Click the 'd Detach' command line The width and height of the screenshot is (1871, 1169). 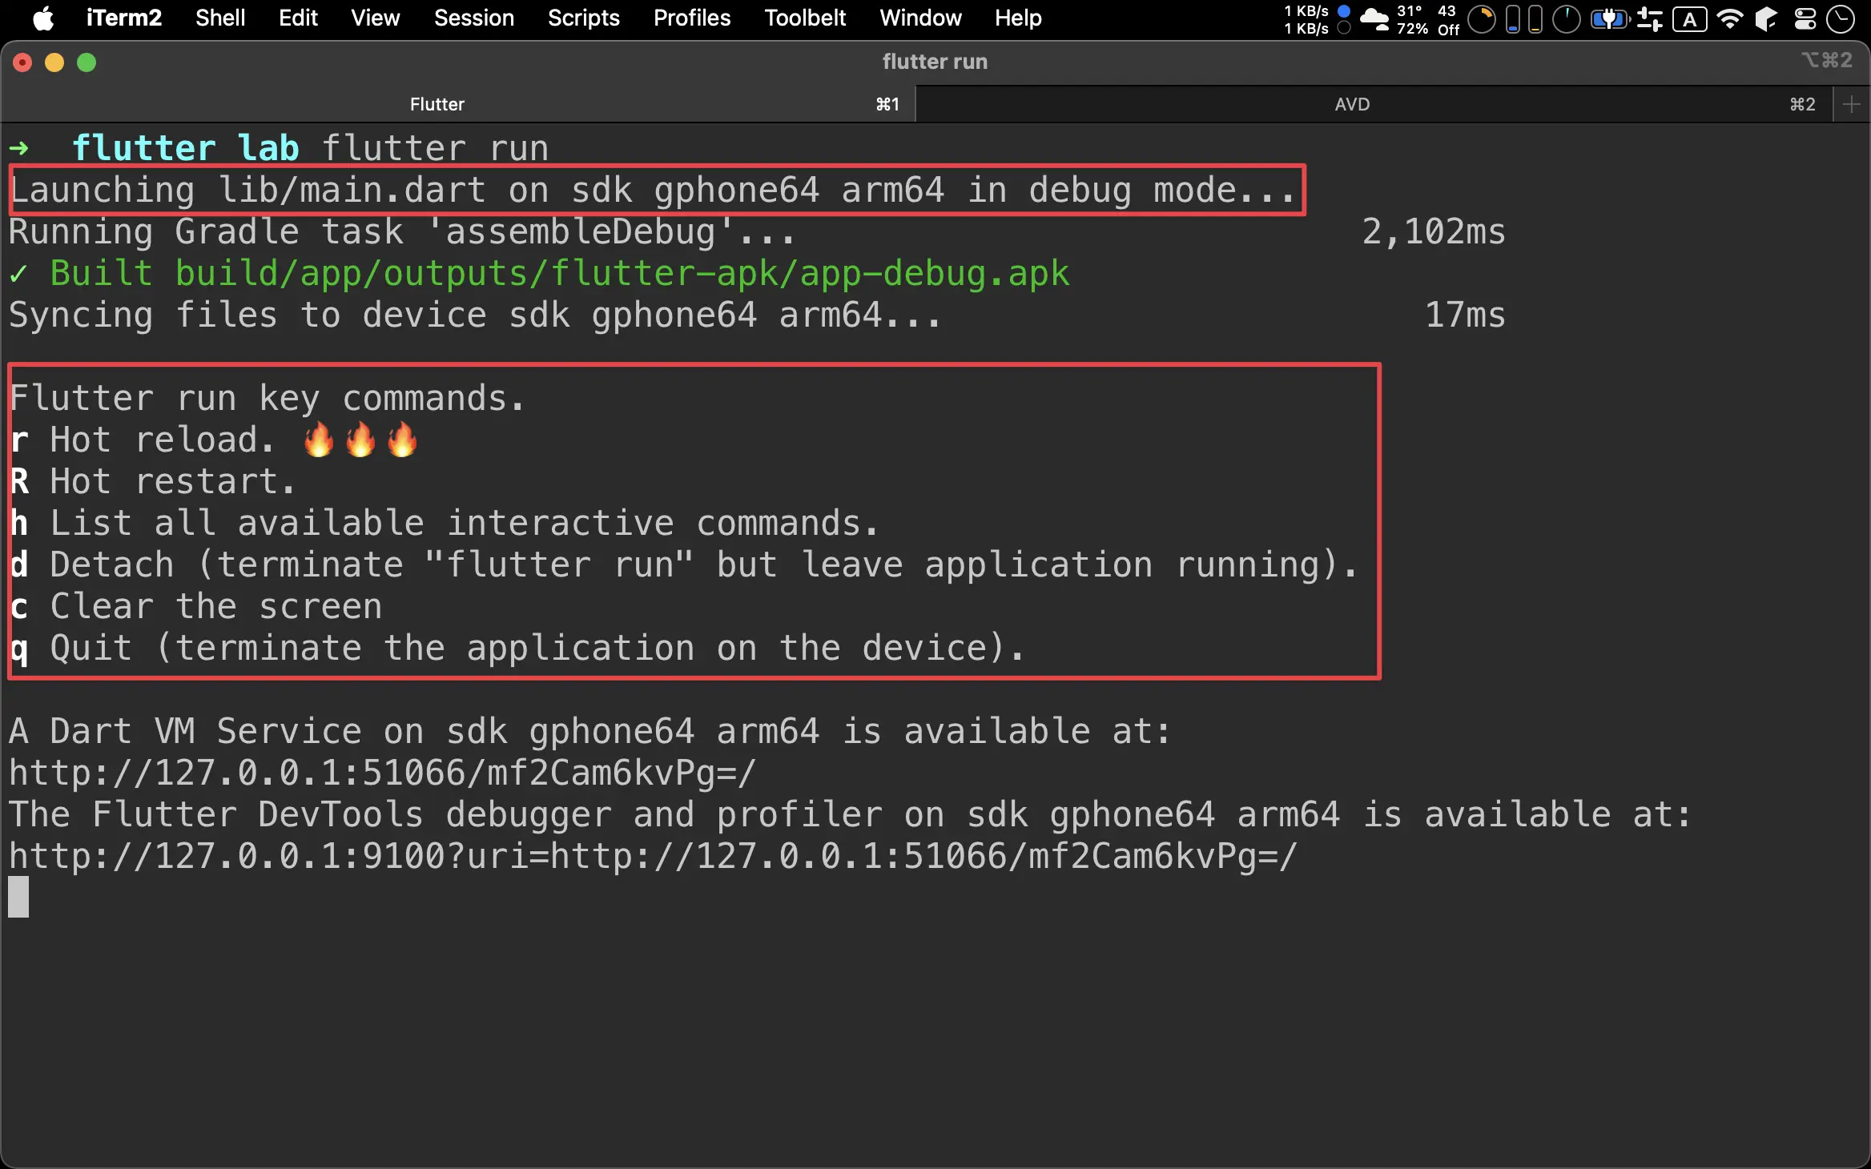click(684, 565)
